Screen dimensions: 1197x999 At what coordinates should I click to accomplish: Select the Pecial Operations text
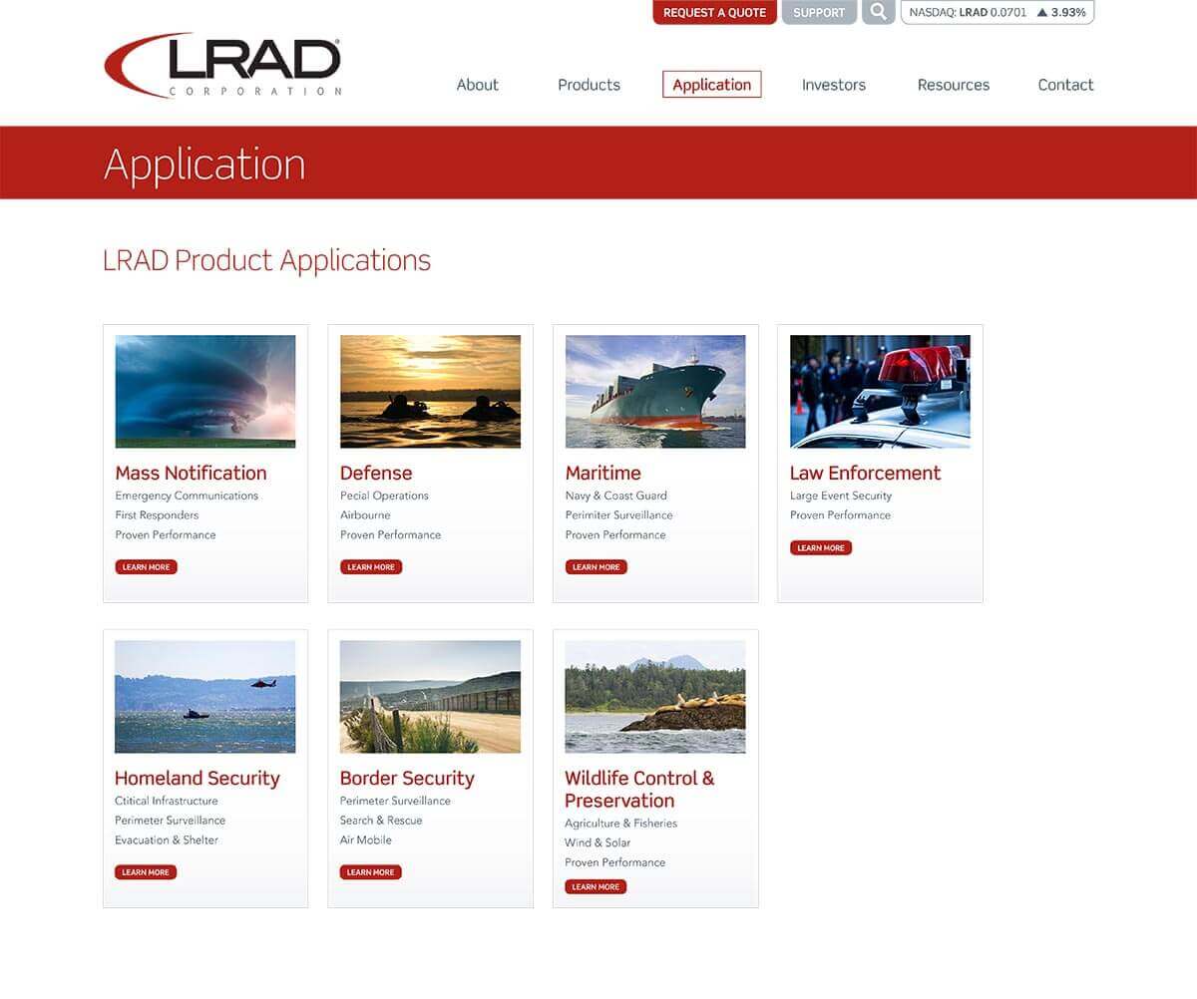[384, 496]
